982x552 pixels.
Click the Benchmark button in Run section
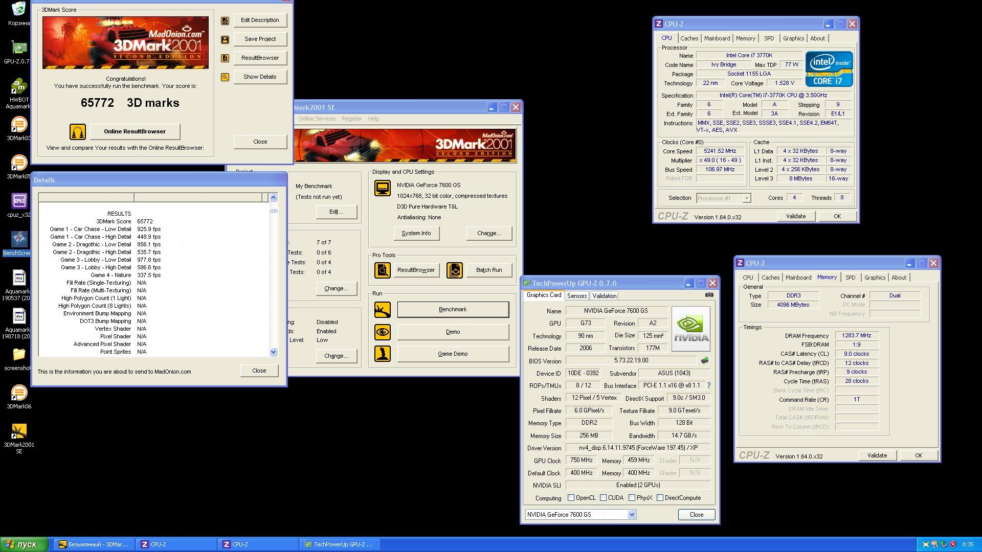pyautogui.click(x=453, y=309)
